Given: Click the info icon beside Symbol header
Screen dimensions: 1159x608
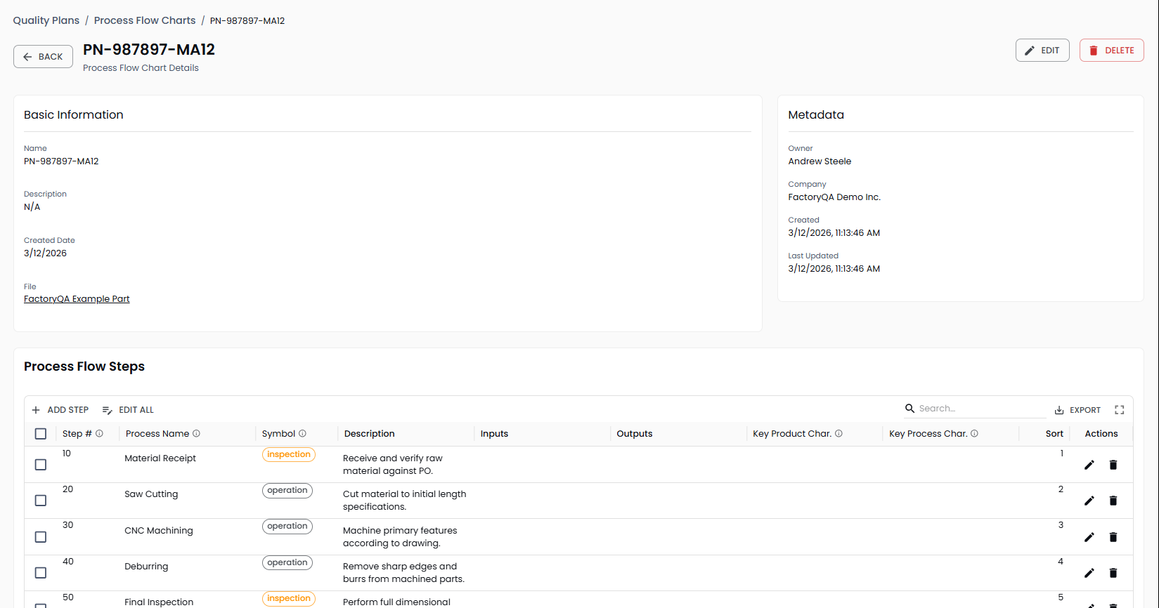Looking at the screenshot, I should (302, 434).
